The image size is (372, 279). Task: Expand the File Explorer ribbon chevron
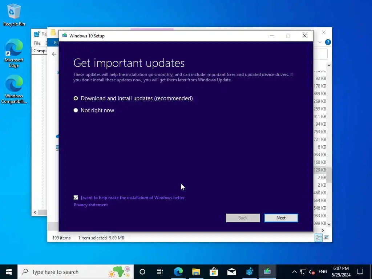click(320, 42)
